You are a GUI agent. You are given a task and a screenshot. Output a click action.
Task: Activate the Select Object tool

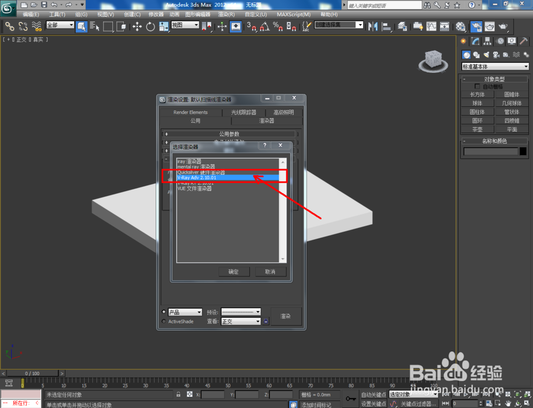[x=81, y=26]
